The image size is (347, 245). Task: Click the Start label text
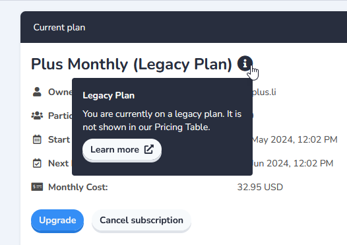(59, 140)
